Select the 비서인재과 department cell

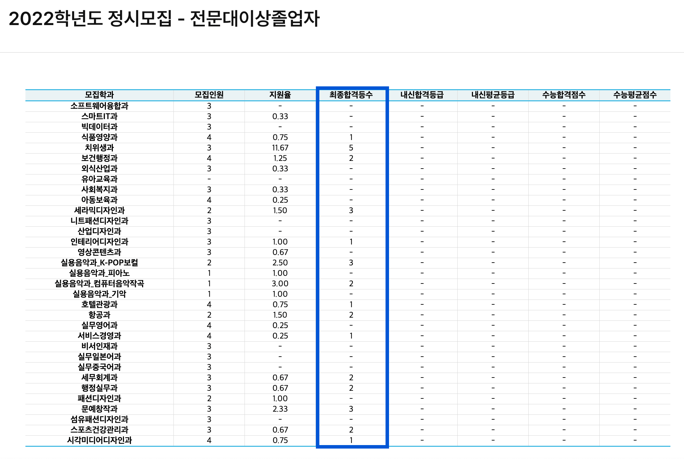tap(100, 346)
